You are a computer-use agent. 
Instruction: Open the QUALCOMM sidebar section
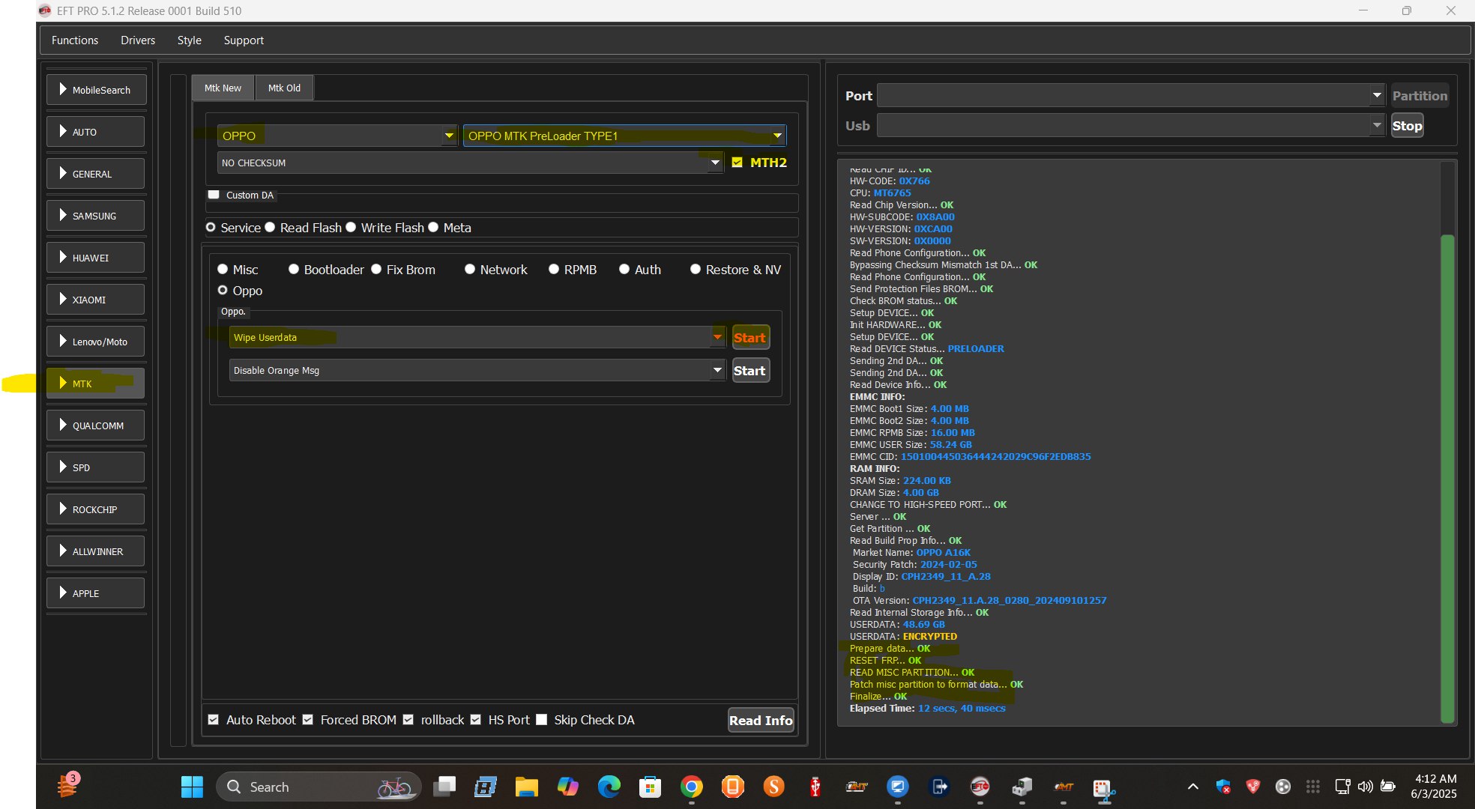pos(95,425)
